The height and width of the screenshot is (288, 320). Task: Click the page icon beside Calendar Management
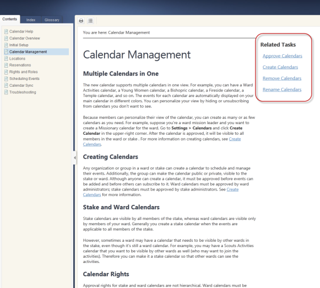pyautogui.click(x=6, y=52)
